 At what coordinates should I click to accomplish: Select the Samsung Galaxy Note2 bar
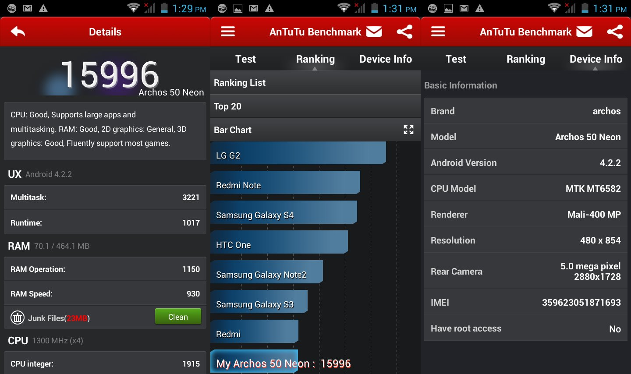(x=267, y=272)
